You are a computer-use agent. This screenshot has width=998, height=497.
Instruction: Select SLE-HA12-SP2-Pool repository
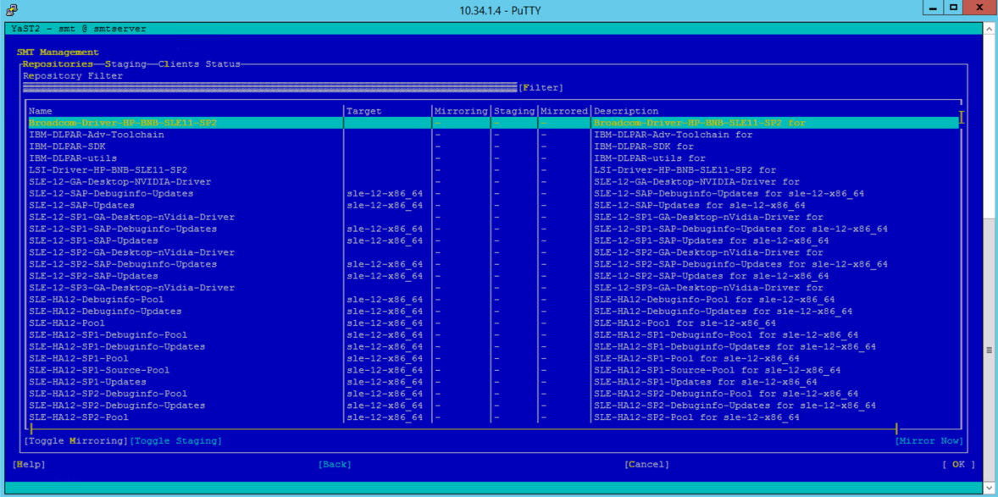tap(79, 417)
